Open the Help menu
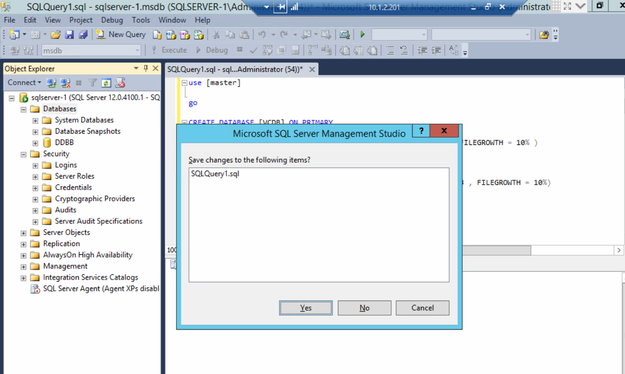 (x=203, y=20)
